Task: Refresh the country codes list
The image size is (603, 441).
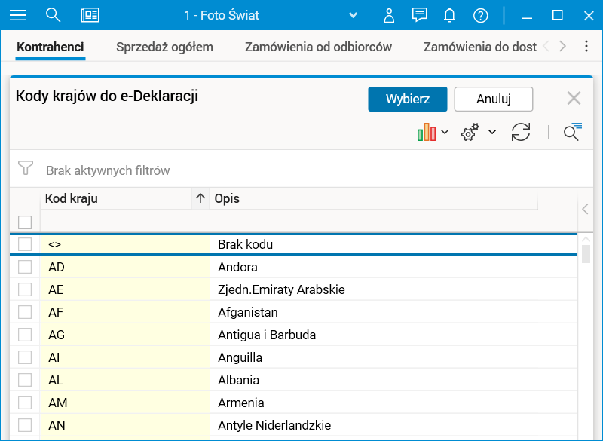Action: tap(520, 133)
